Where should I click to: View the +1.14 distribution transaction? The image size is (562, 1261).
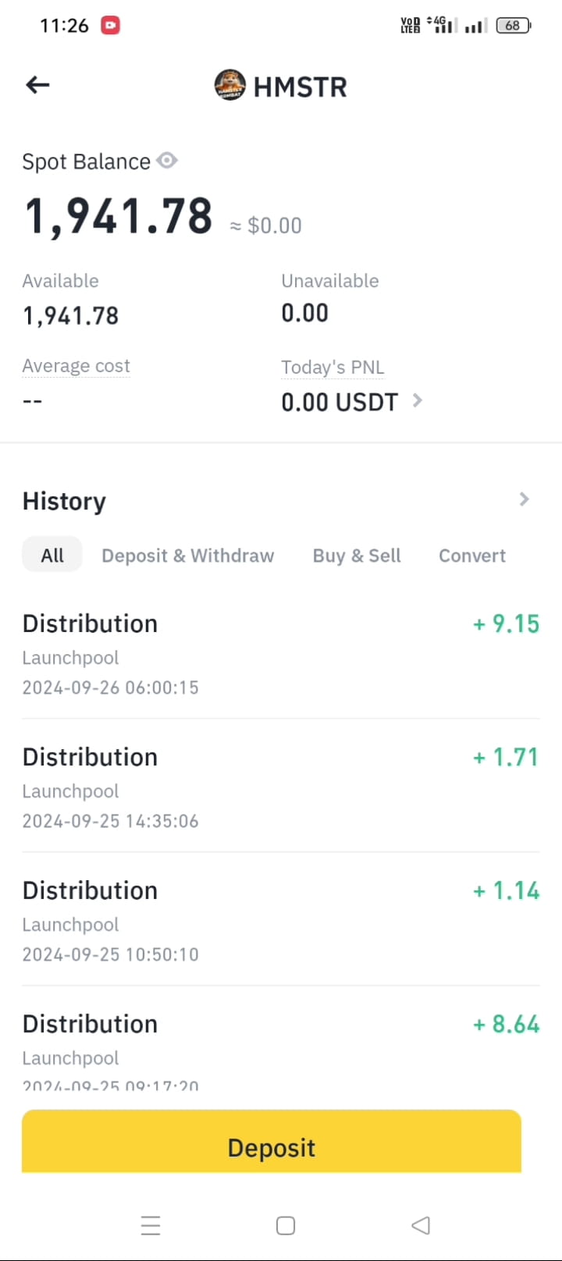tap(281, 921)
